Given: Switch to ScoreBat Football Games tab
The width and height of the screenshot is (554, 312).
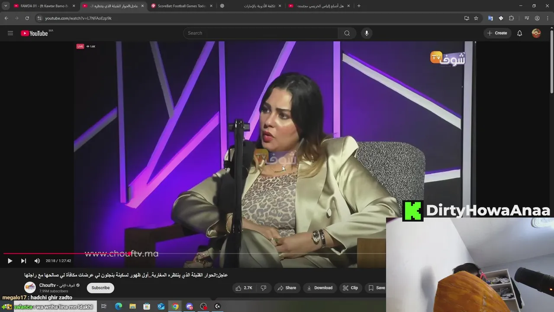Looking at the screenshot, I should [181, 6].
